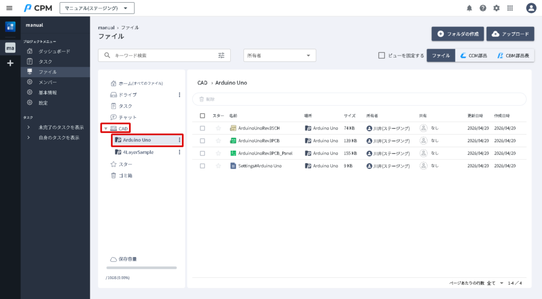Image resolution: width=542 pixels, height=299 pixels.
Task: Click the フォルダの作成 button
Action: (x=457, y=34)
